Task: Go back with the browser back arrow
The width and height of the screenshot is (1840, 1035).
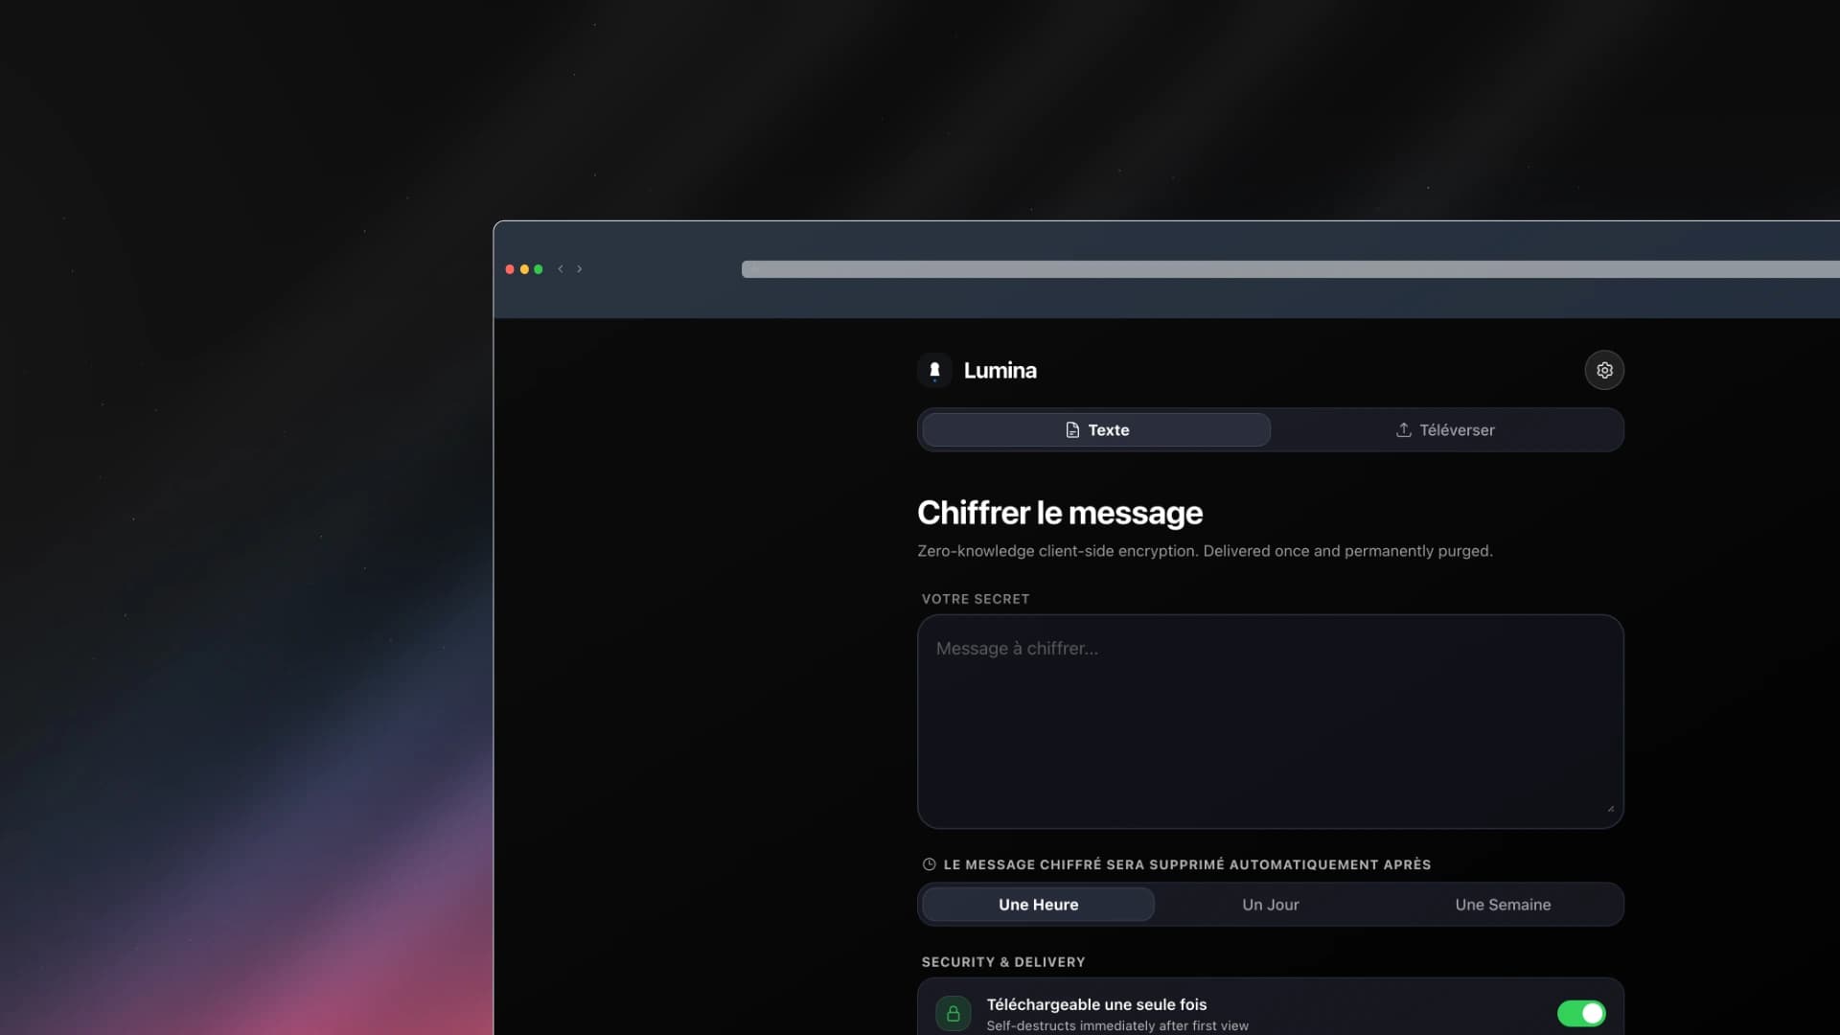Action: (561, 269)
